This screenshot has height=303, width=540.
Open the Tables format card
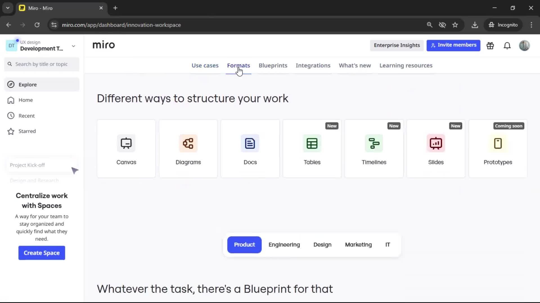(312, 149)
